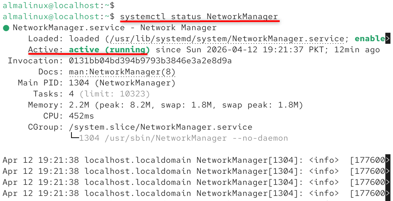Click the /usr/sbin/NetworkManager --no-daemon process entry
Viewport: 393px width, 201px height.
pyautogui.click(x=183, y=138)
